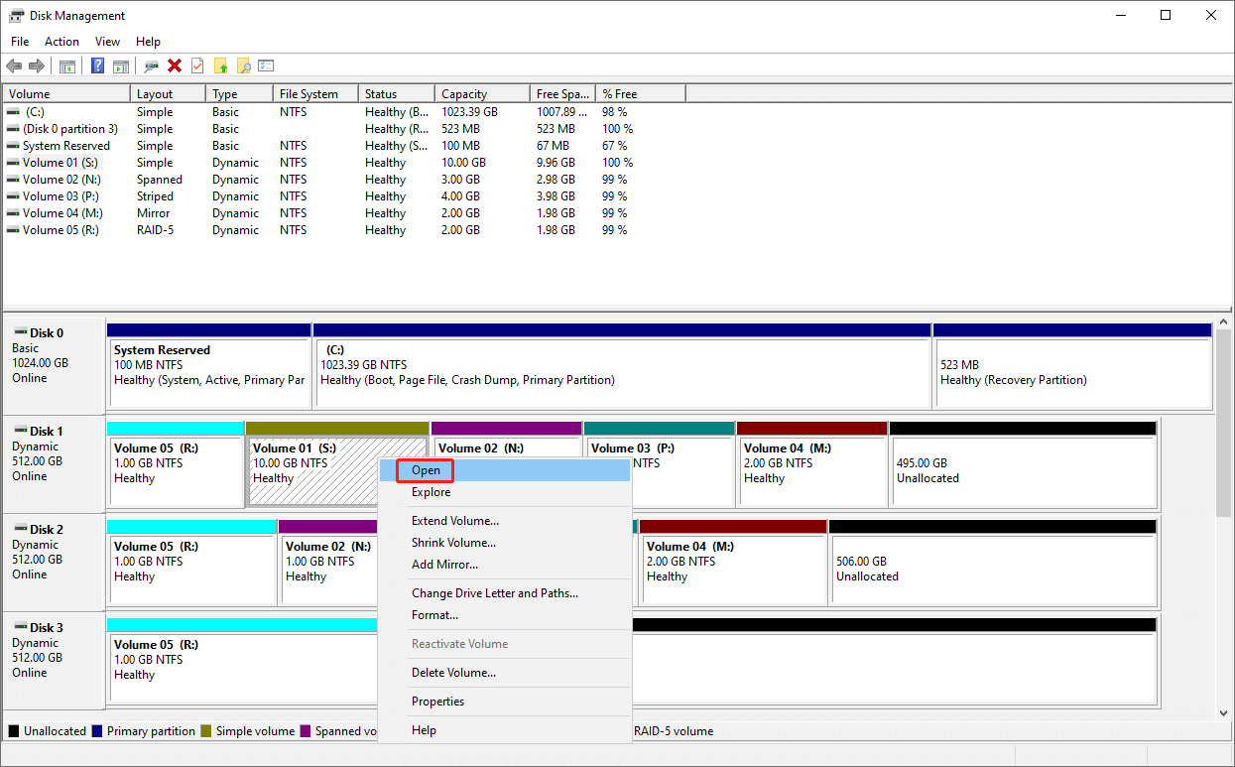Image resolution: width=1235 pixels, height=767 pixels.
Task: Select Change Drive Letter and Paths...
Action: point(505,593)
